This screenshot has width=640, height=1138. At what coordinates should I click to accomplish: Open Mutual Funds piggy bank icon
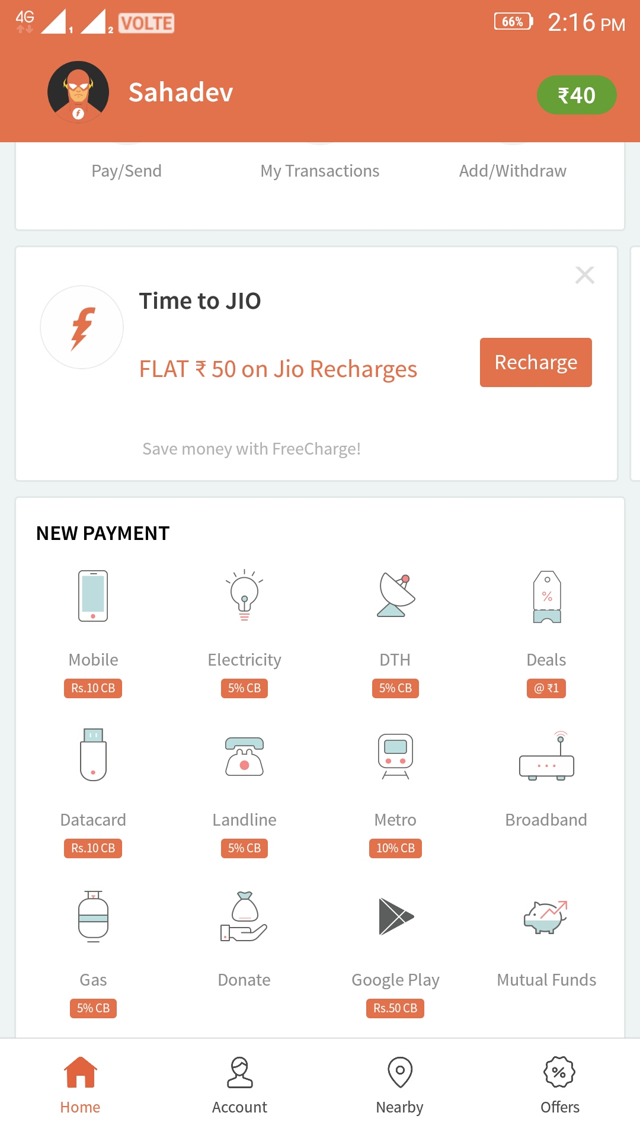pyautogui.click(x=546, y=916)
